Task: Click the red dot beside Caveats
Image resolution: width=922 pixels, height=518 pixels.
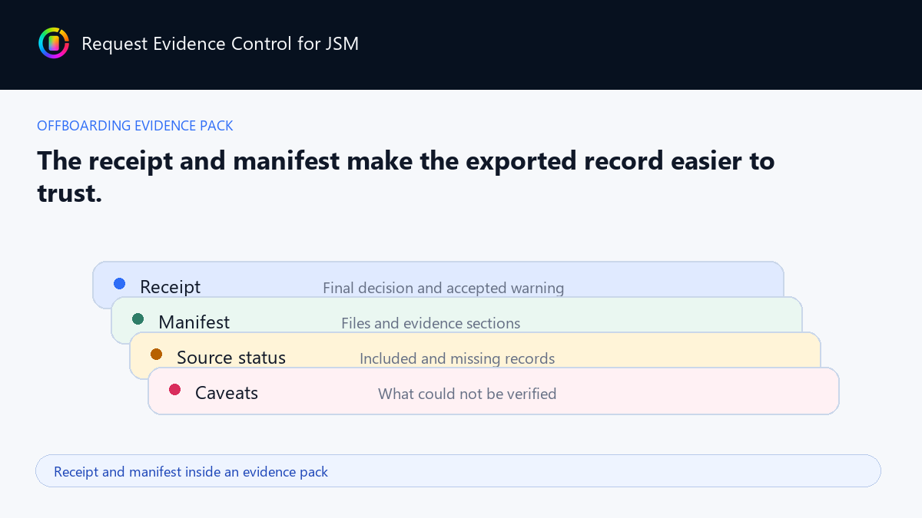Action: [175, 390]
